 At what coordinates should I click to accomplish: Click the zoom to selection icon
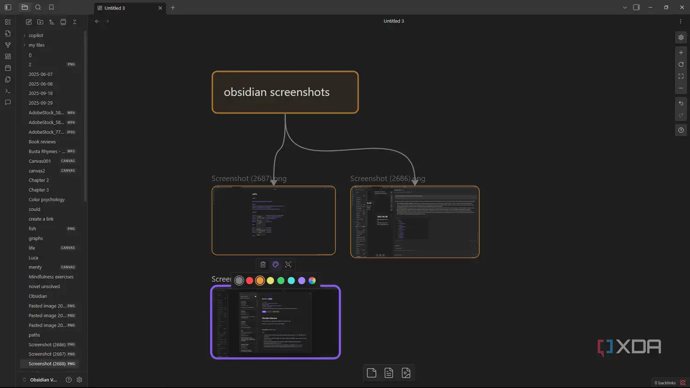(288, 264)
